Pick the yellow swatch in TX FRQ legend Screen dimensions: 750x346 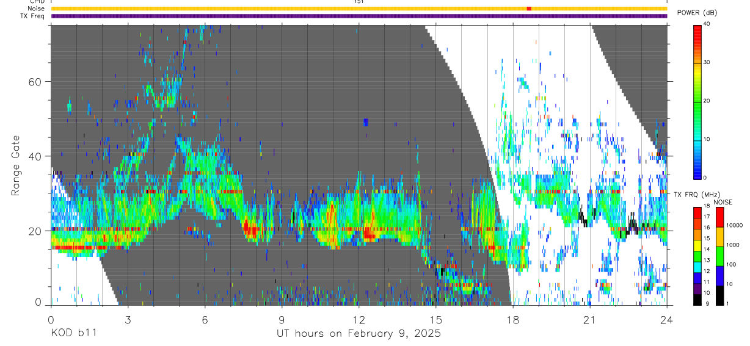697,245
